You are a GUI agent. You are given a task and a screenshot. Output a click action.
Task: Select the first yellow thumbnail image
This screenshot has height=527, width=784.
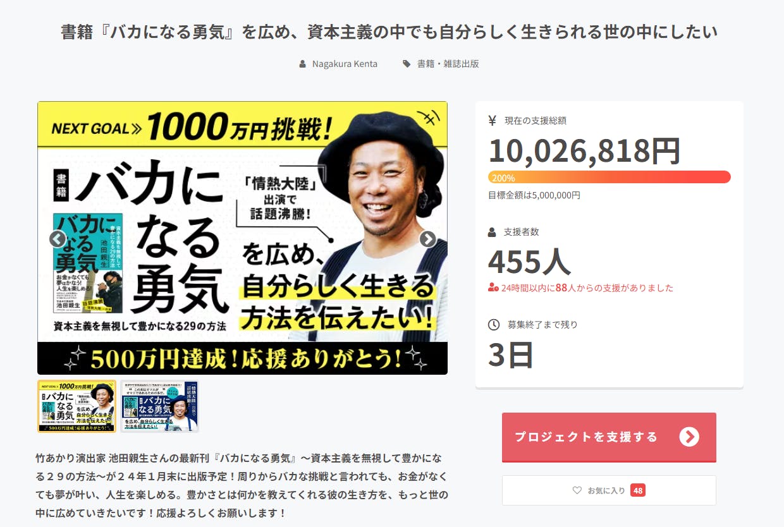pos(77,406)
